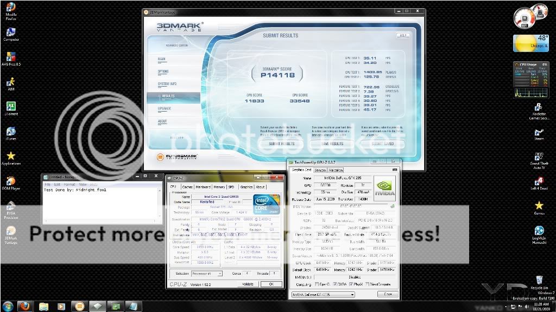Open the Format menu in Notepad

coord(69,184)
